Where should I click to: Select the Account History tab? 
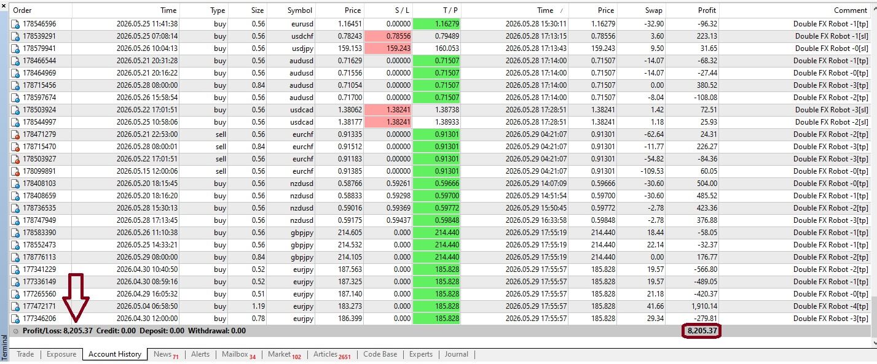tap(115, 354)
